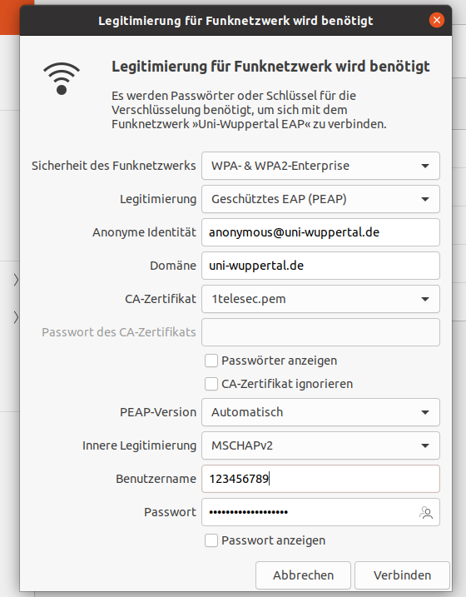
Task: Click the lower chevron arrow behind the dialog
Action: click(x=16, y=317)
